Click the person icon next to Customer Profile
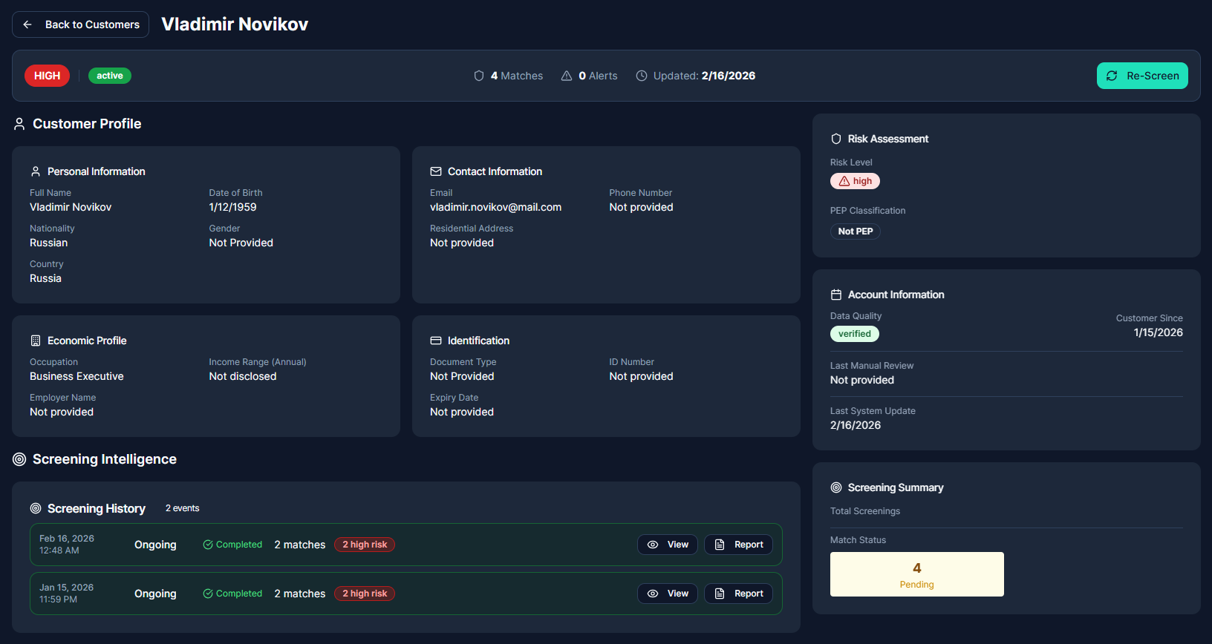Screen dimensions: 1212x644 pos(19,124)
